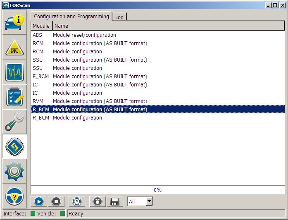Maximize the FORScan window
This screenshot has width=288, height=220.
point(275,5)
